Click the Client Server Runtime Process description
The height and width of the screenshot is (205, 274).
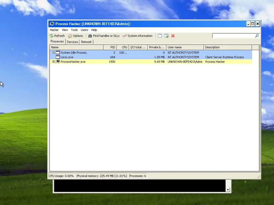click(224, 57)
